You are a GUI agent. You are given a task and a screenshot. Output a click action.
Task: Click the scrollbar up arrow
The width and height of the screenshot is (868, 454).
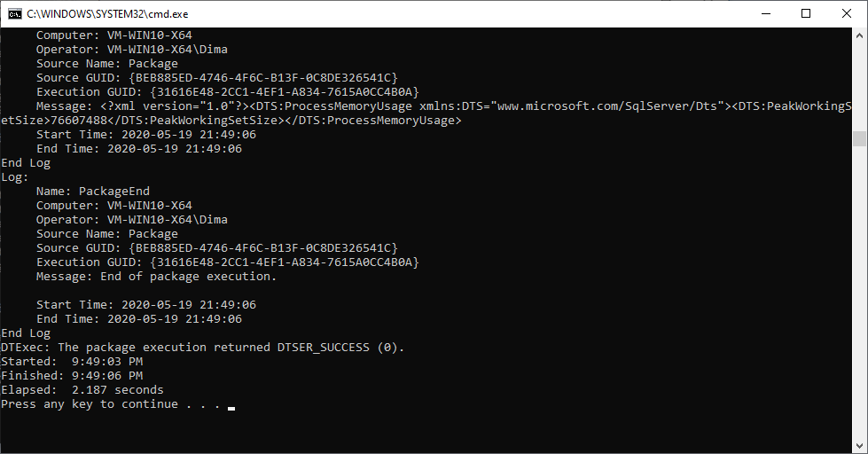(859, 35)
